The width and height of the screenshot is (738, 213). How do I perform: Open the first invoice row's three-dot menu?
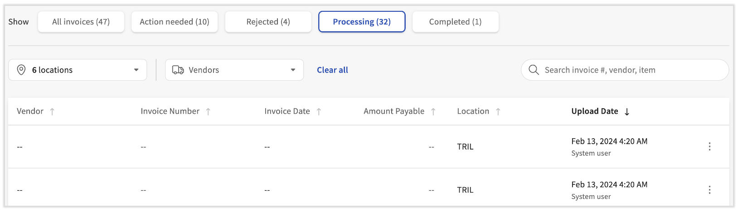tap(709, 146)
